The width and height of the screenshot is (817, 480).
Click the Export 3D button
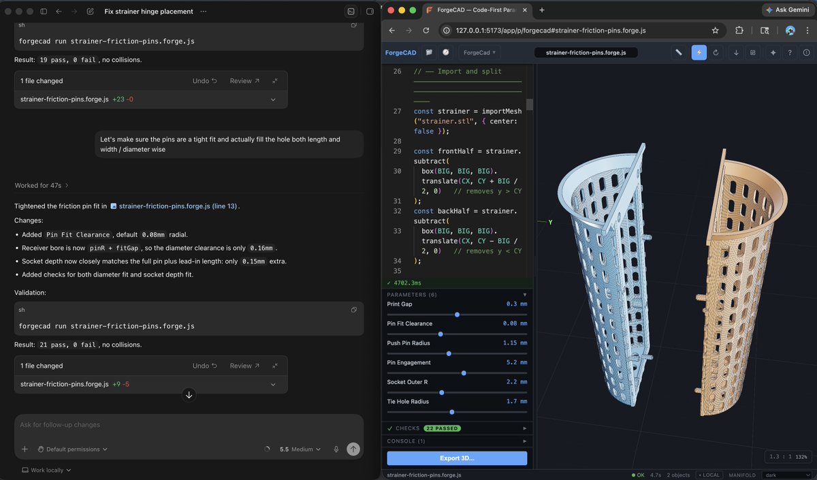[457, 458]
